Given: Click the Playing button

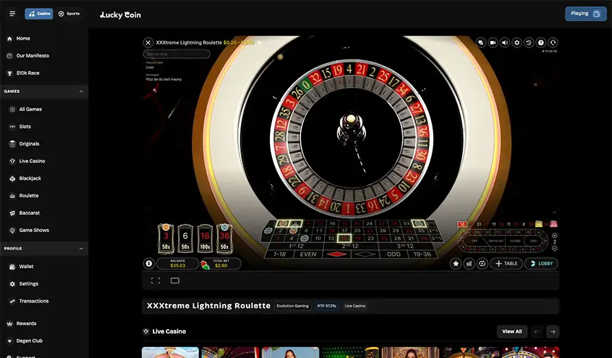Looking at the screenshot, I should coord(586,14).
